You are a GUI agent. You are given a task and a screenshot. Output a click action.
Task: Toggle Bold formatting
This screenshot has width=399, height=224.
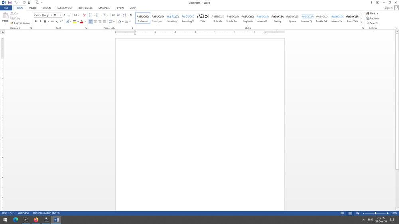(36, 22)
